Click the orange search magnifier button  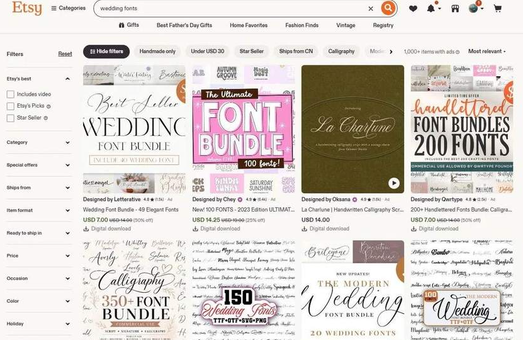click(x=388, y=8)
